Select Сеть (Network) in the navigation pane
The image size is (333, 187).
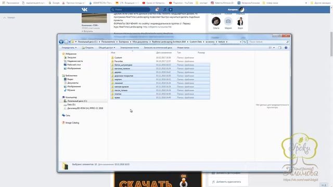(68, 115)
